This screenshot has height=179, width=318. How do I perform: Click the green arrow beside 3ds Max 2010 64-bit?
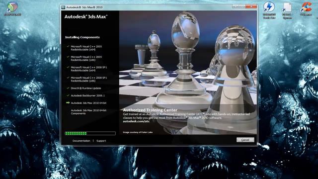point(68,103)
